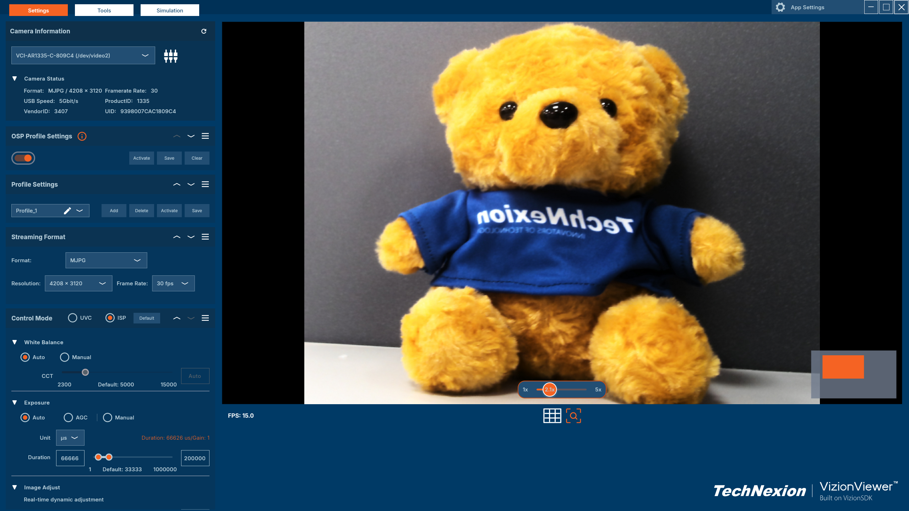Toggle the zoom magnifier focus icon

point(573,416)
